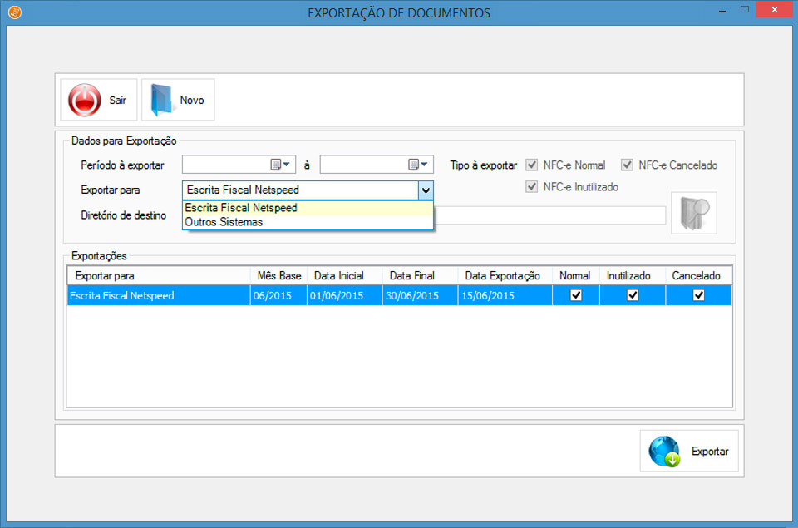
Task: Toggle the NFC-e Normal checkbox
Action: (532, 165)
